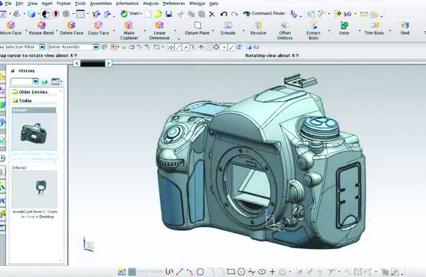The height and width of the screenshot is (277, 426).
Task: Toggle the enable snap points button
Action: [170, 47]
